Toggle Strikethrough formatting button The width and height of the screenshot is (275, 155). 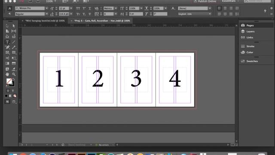tap(90, 14)
